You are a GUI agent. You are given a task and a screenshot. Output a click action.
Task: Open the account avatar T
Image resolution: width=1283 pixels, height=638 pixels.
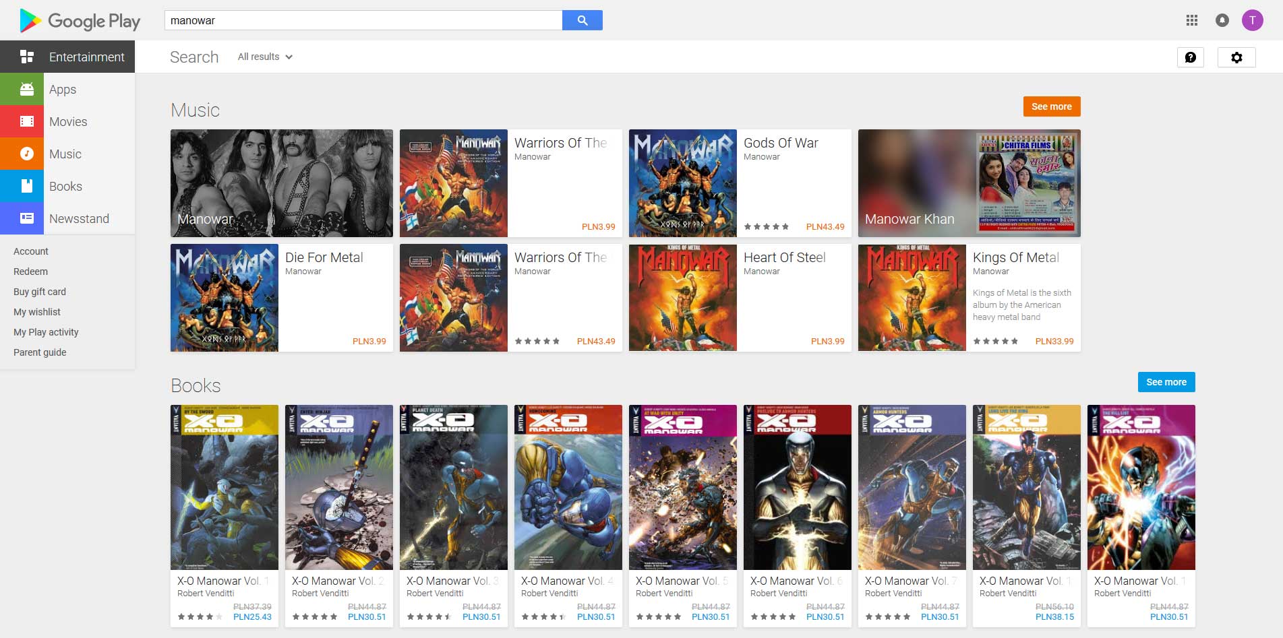tap(1253, 20)
